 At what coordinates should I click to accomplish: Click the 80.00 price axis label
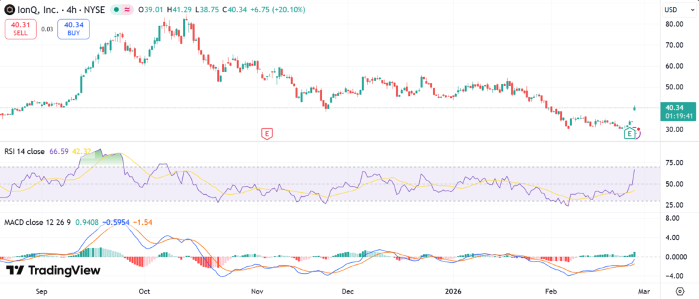point(674,24)
